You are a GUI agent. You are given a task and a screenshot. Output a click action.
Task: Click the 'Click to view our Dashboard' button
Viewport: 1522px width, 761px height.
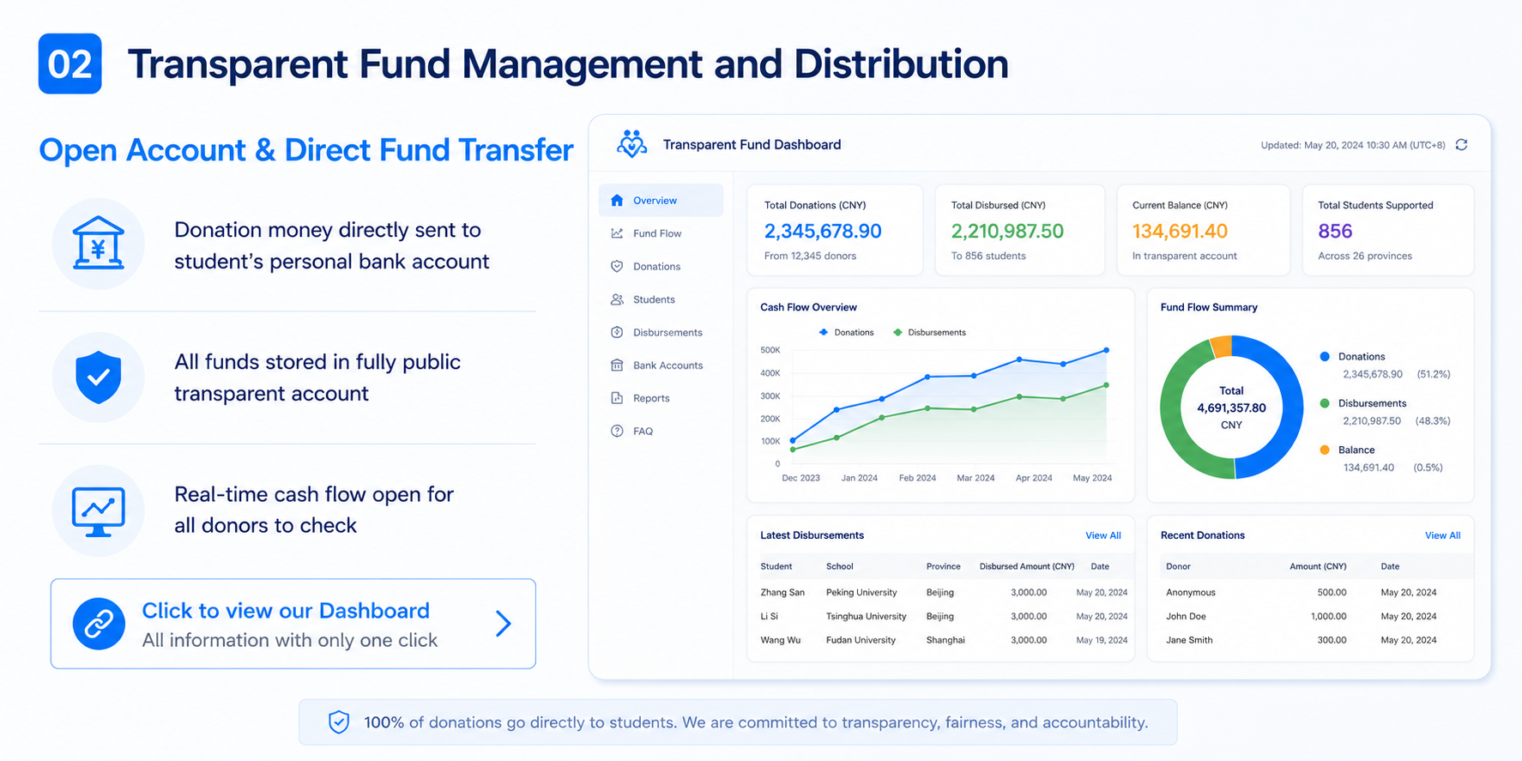tap(293, 624)
